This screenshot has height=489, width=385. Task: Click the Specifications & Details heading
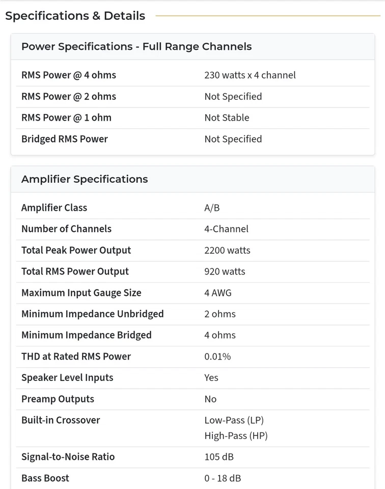click(75, 16)
